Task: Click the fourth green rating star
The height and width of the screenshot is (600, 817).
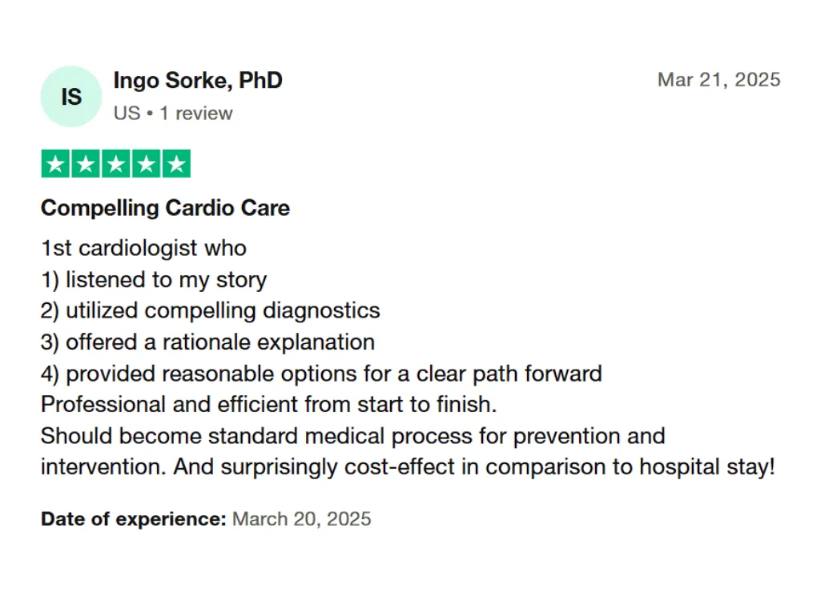Action: pos(146,164)
